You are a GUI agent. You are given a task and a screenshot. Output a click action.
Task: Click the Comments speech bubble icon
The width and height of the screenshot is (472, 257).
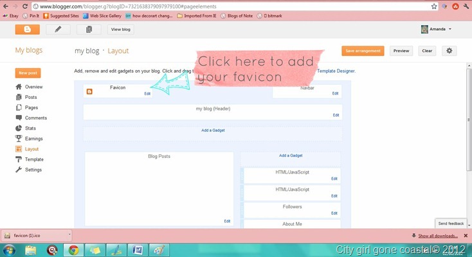pyautogui.click(x=19, y=118)
